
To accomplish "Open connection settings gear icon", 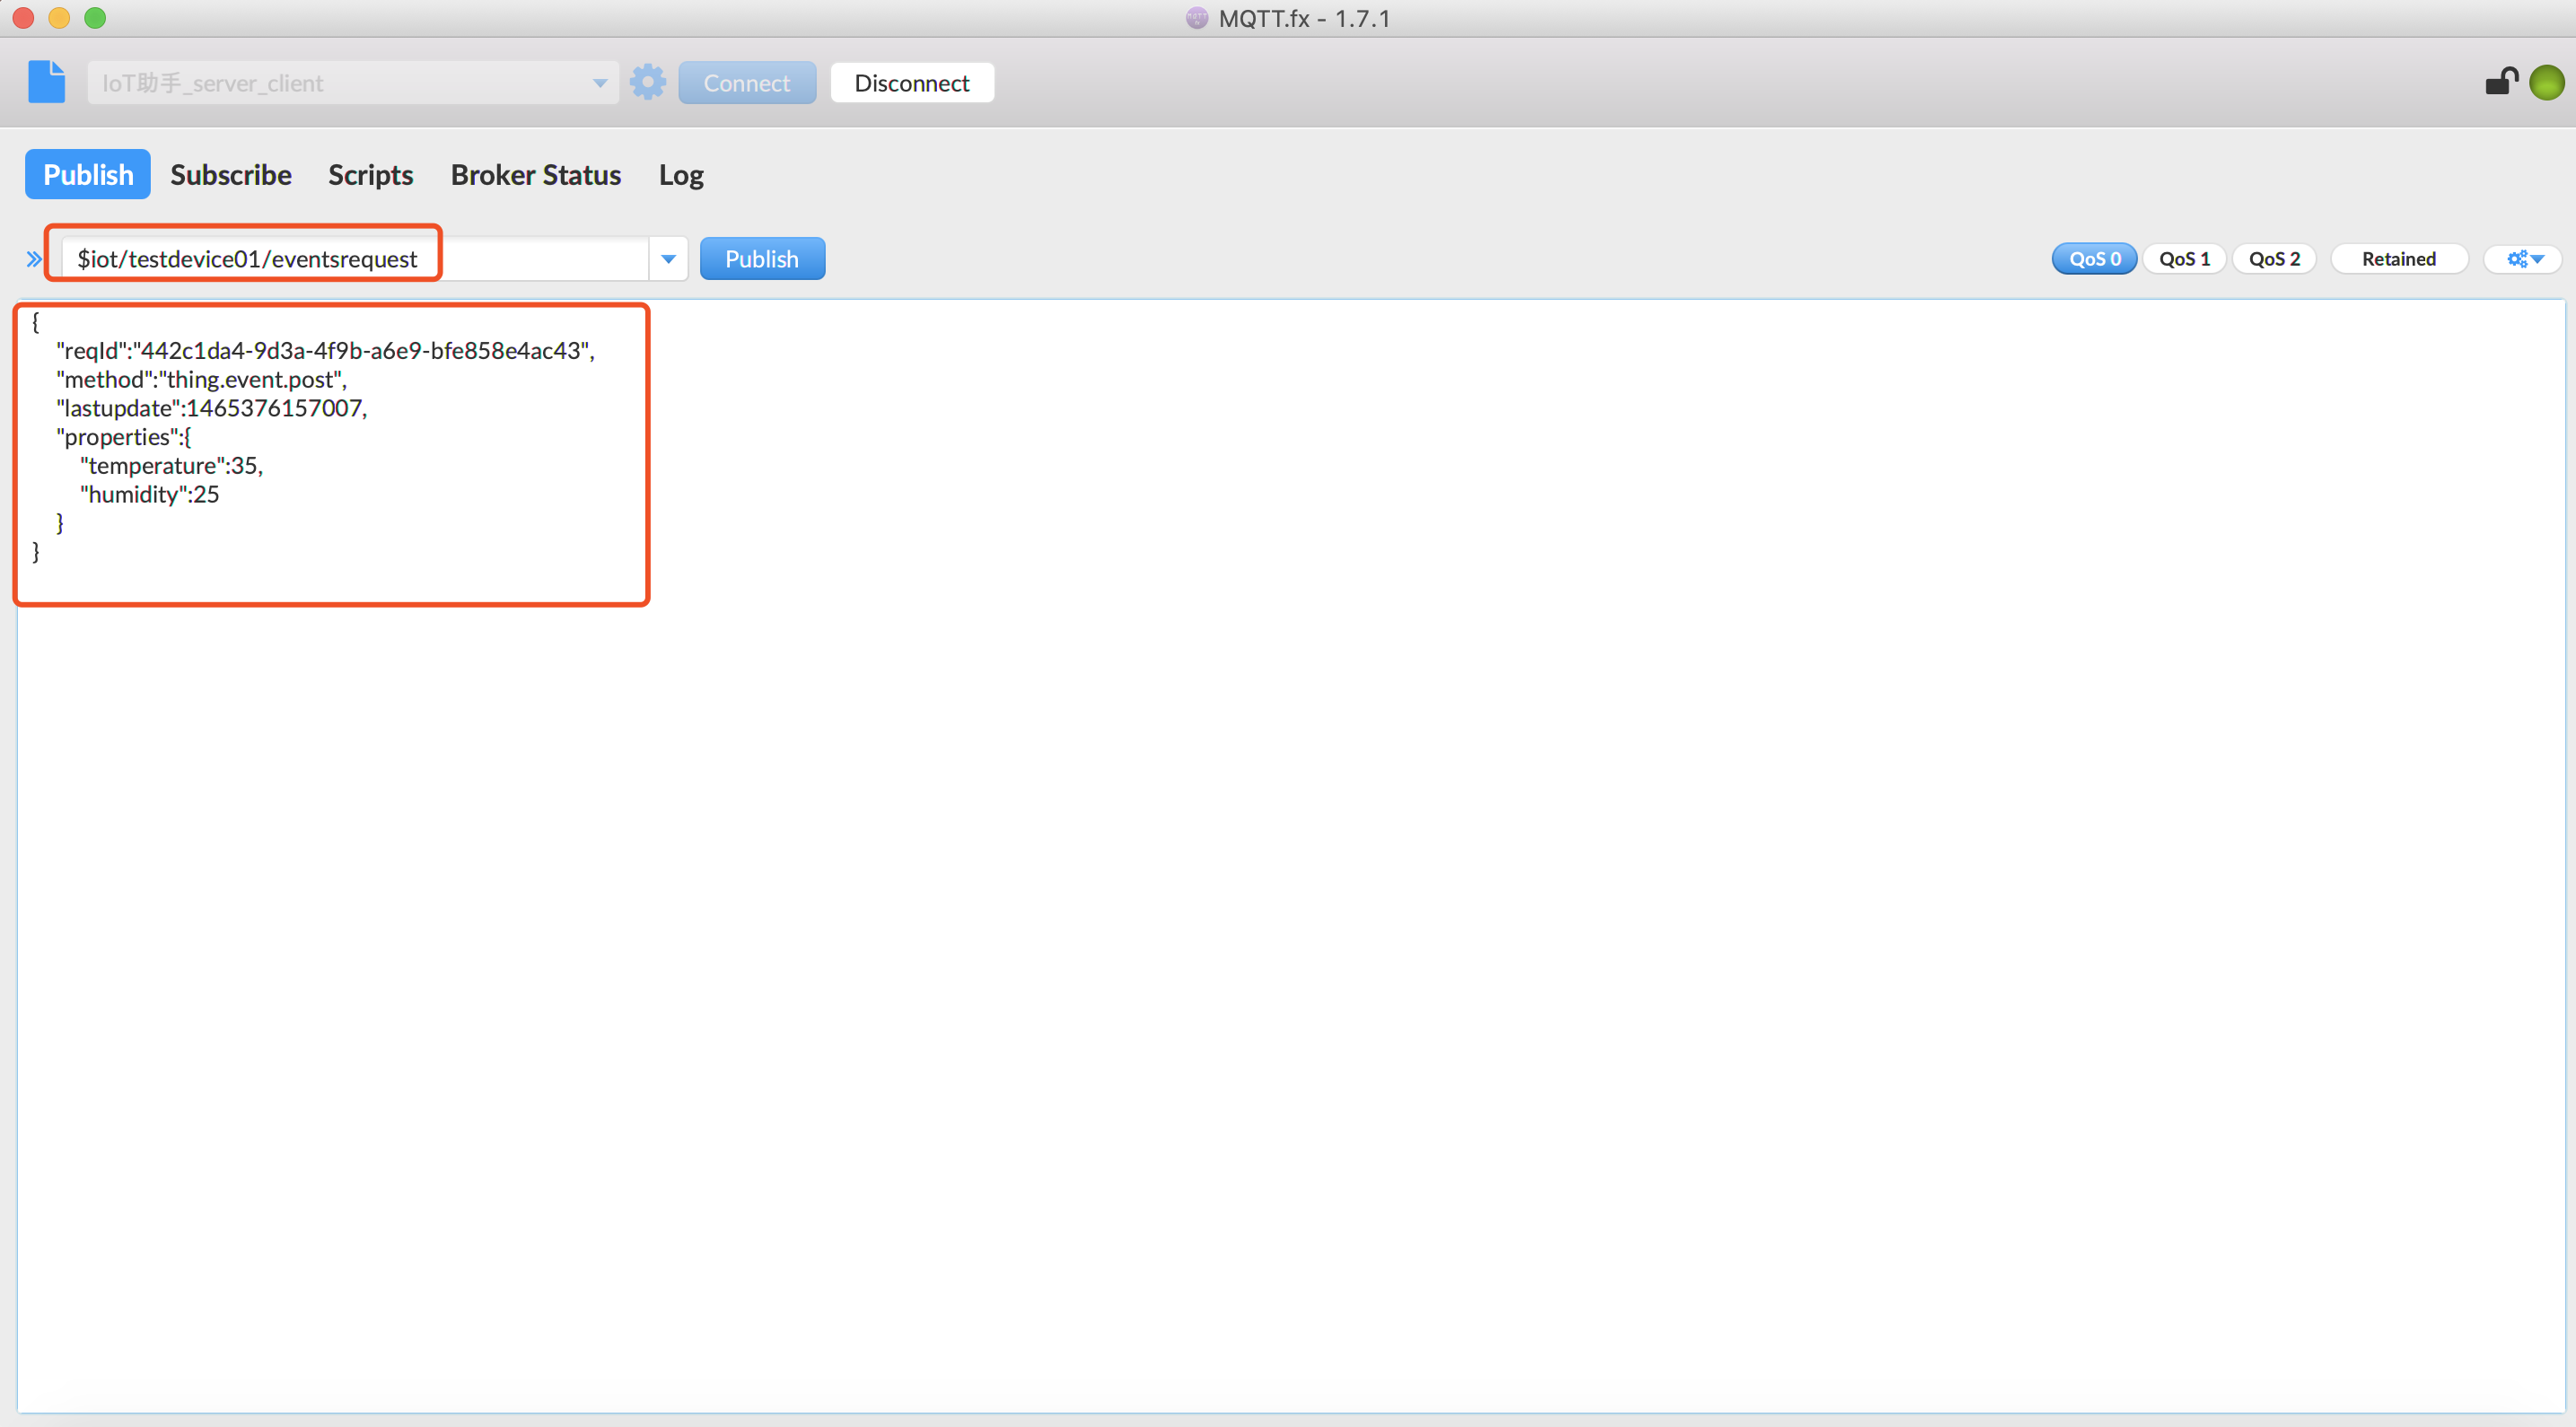I will click(648, 82).
